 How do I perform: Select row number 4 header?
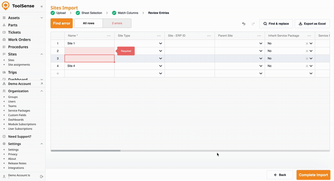(58, 66)
